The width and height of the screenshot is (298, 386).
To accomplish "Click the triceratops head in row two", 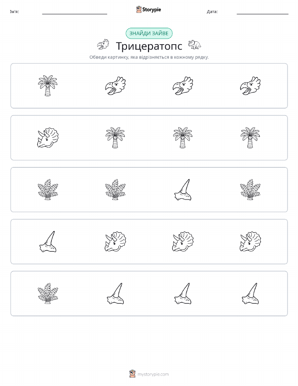I will (x=47, y=138).
